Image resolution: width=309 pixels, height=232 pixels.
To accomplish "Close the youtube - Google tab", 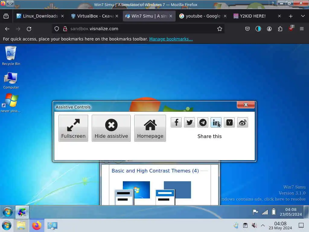I will pyautogui.click(x=225, y=16).
